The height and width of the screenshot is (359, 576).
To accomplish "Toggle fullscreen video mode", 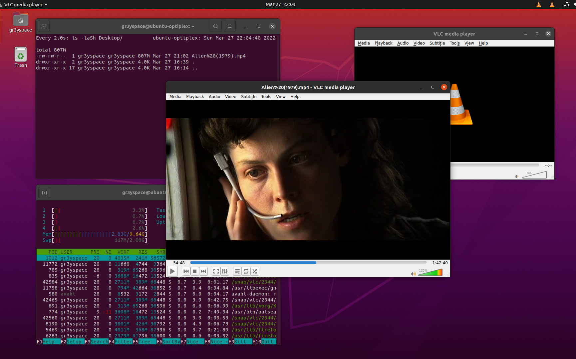I will coord(216,271).
